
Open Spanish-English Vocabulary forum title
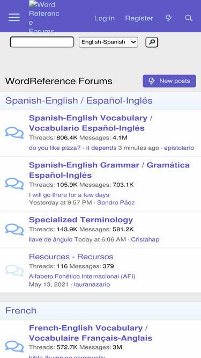pos(91,123)
